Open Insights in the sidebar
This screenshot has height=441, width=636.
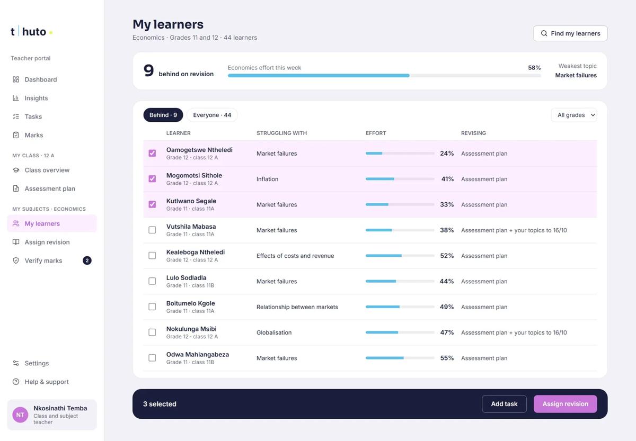click(52, 98)
